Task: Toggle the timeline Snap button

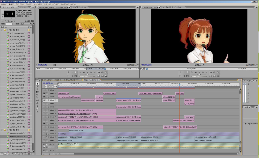Action: tap(46, 86)
